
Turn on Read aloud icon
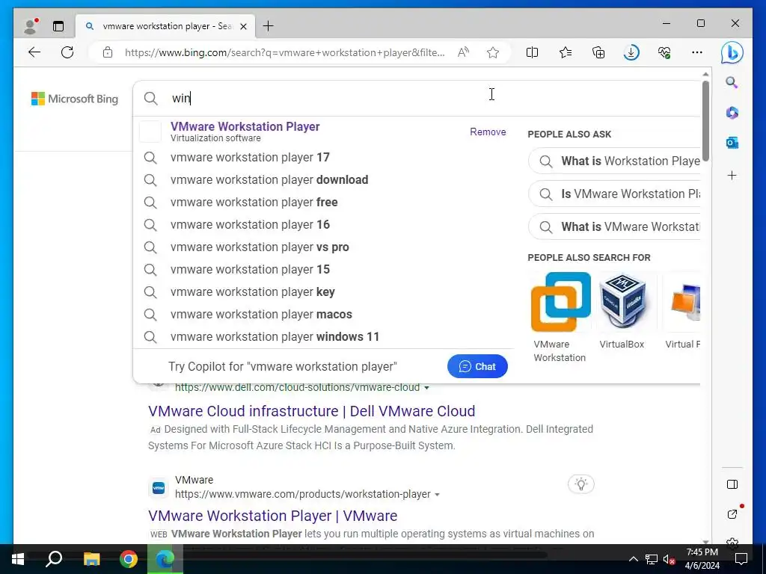click(x=463, y=52)
